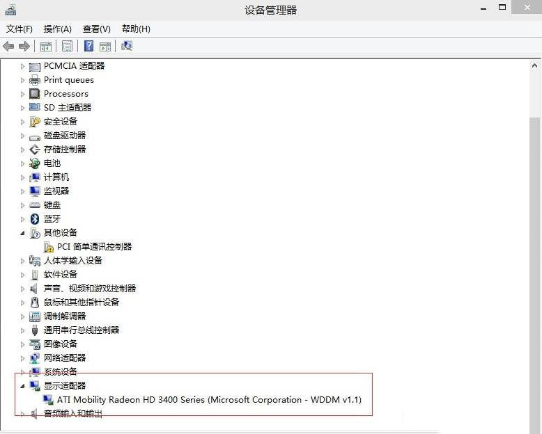Open the 查看(V) menu
Image resolution: width=542 pixels, height=434 pixels.
(x=96, y=29)
